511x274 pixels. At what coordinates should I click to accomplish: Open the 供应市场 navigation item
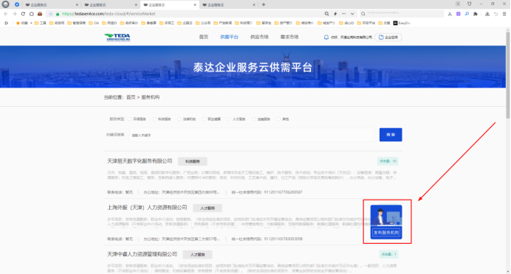pos(259,37)
